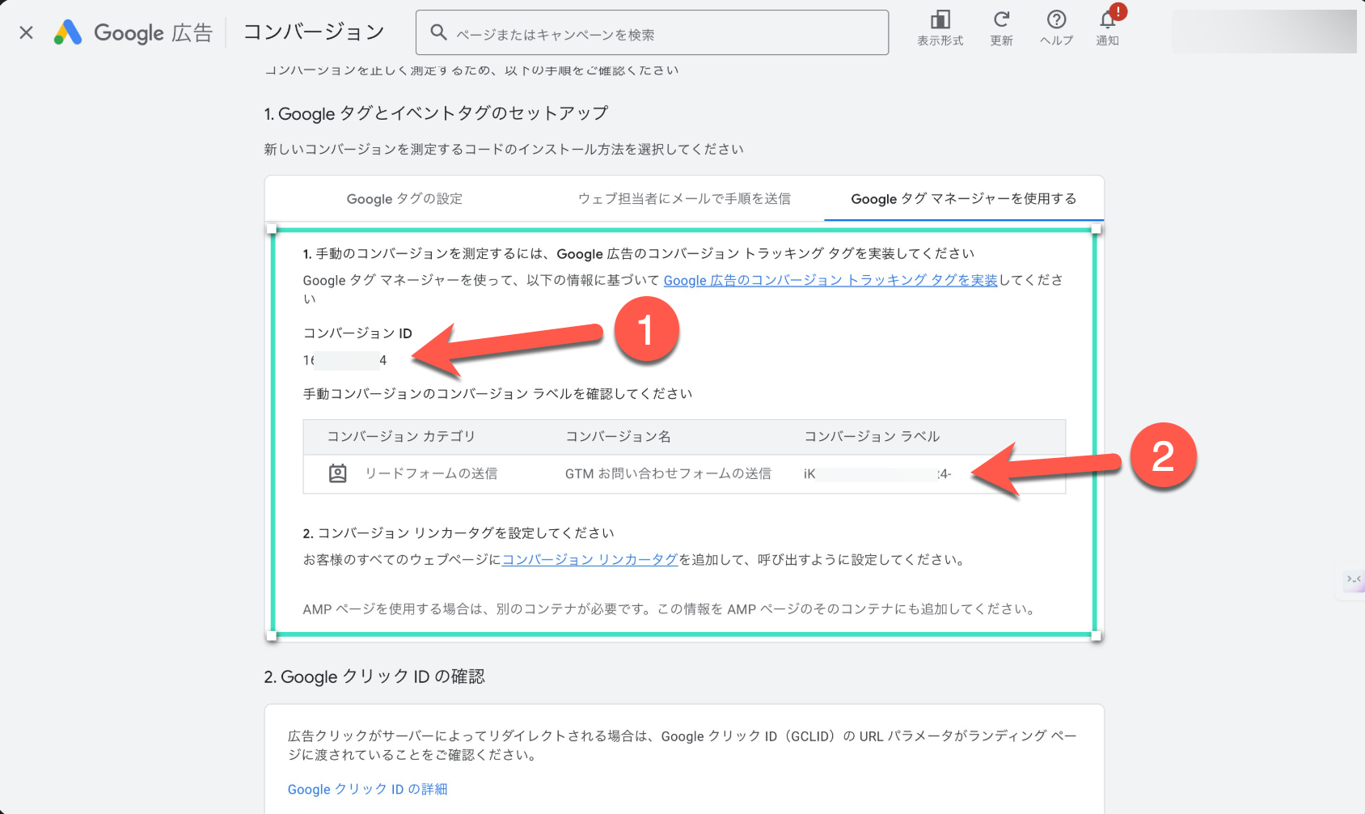Select Google タグ マネージャーを使用する tab
The height and width of the screenshot is (814, 1365).
(x=963, y=199)
